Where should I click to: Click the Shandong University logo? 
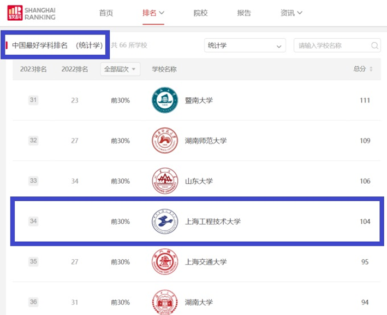(x=164, y=181)
